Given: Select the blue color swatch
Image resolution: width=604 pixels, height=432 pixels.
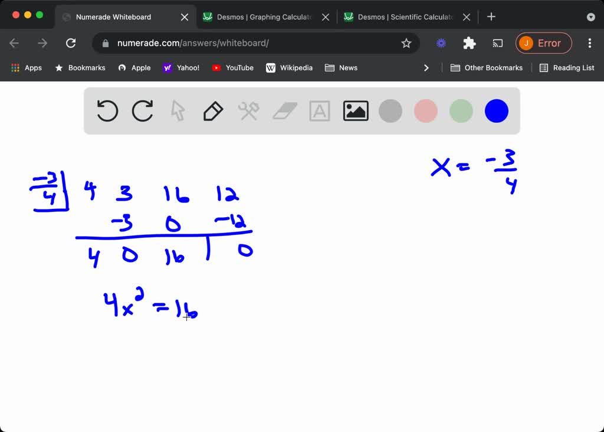Looking at the screenshot, I should point(496,110).
